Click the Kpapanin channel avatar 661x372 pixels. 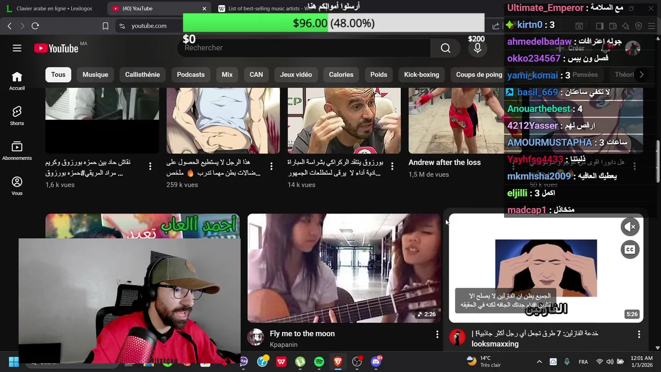pos(256,337)
